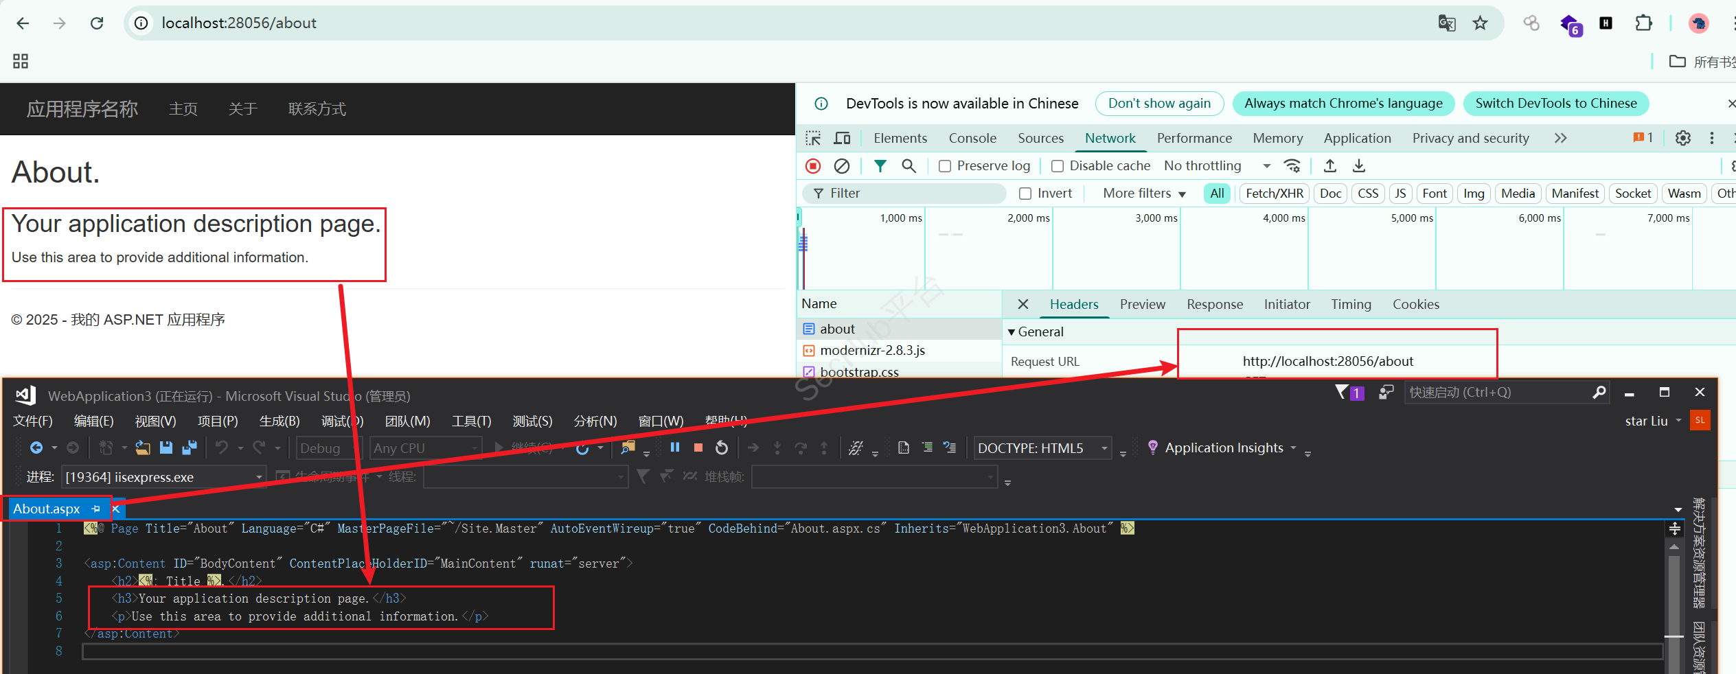Viewport: 1736px width, 674px height.
Task: Open DevTools settings gear
Action: (1682, 138)
